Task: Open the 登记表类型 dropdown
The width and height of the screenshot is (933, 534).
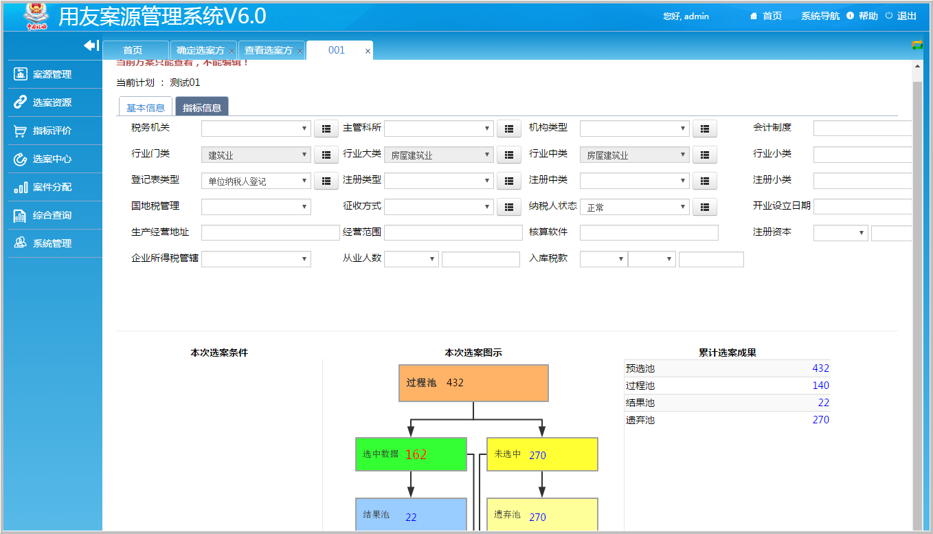Action: 256,181
